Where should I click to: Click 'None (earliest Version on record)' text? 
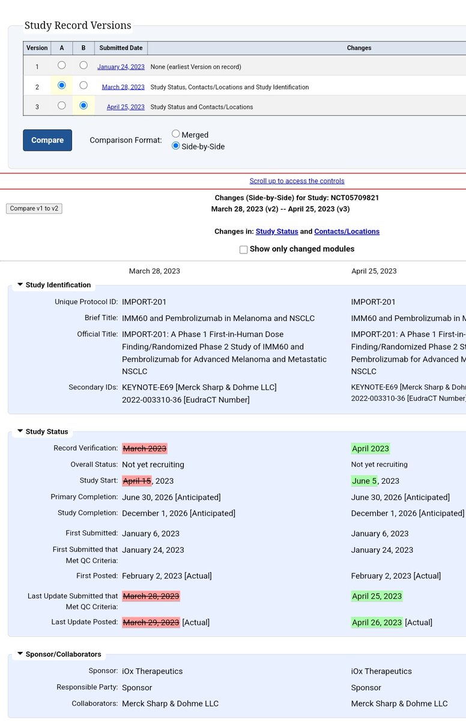[196, 67]
